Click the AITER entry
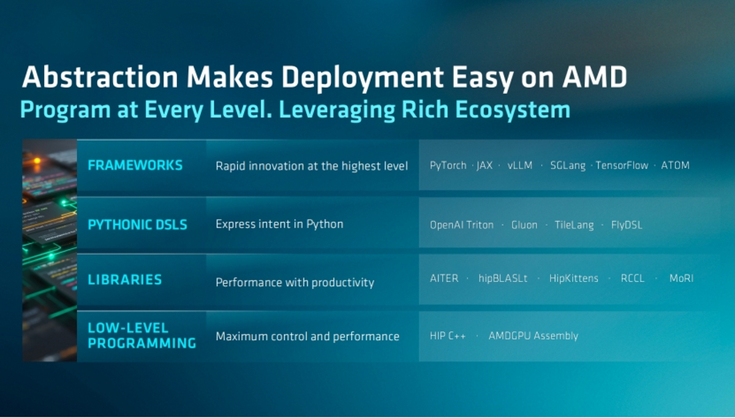Viewport: 735px width, 418px height. 444,278
